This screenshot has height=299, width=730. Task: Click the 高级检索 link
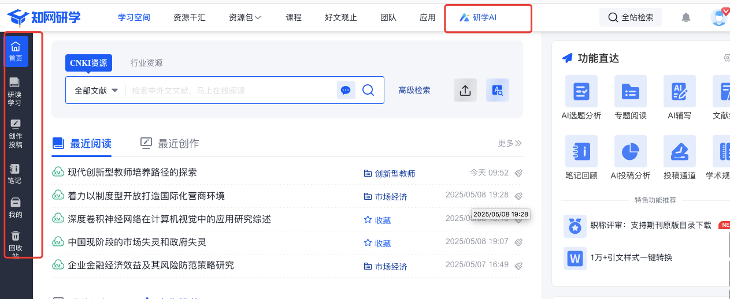(414, 90)
